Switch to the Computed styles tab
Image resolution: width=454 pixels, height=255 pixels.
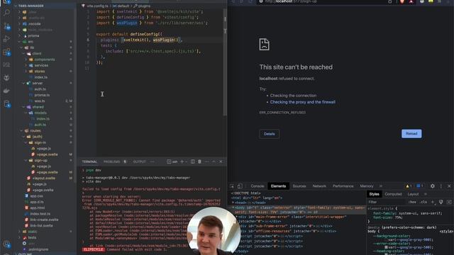[x=393, y=194]
